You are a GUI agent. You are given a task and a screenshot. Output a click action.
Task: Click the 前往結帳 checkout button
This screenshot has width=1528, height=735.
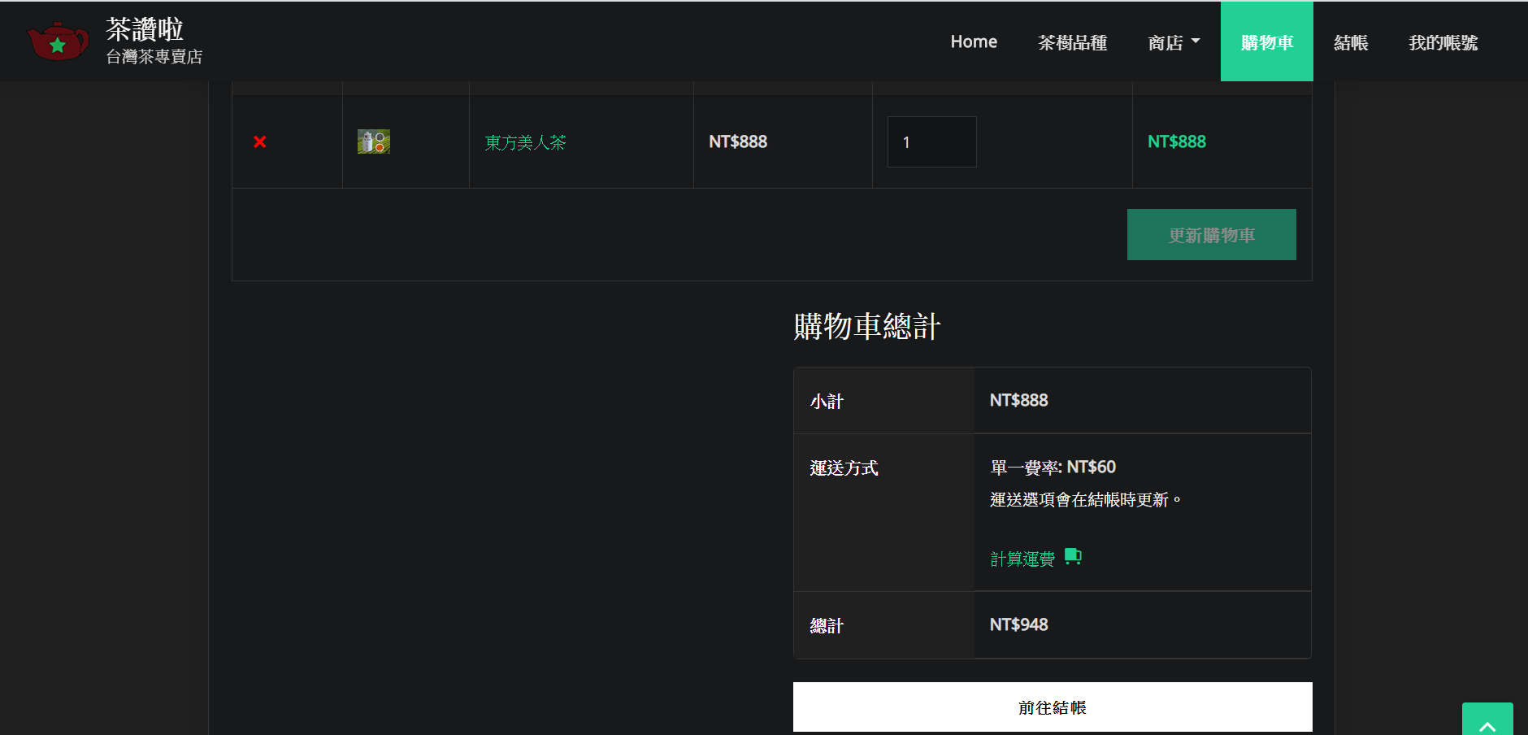coord(1053,707)
